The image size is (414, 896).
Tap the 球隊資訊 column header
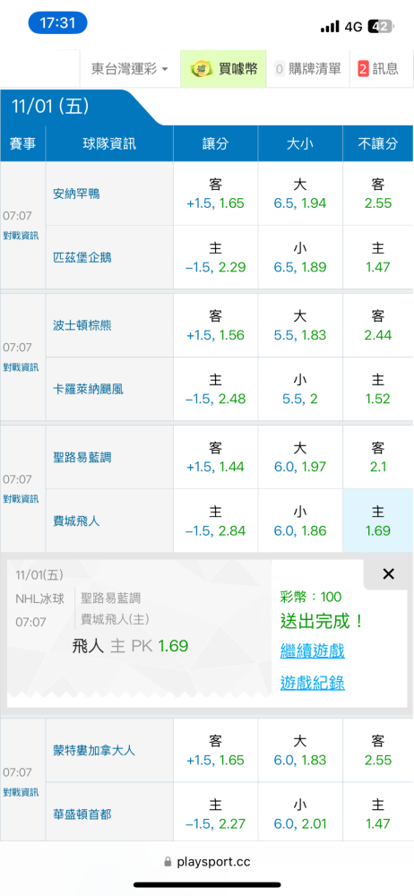[x=110, y=144]
